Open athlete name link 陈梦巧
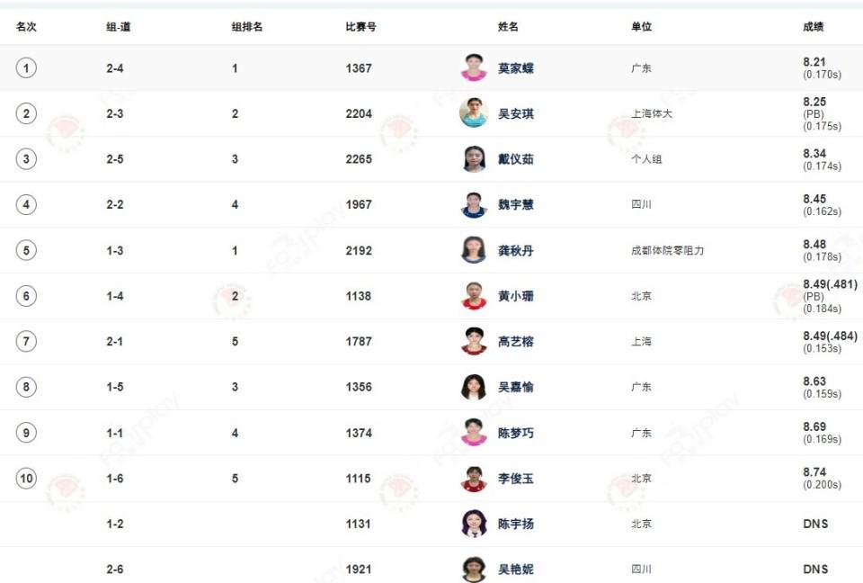The image size is (863, 583). point(516,433)
